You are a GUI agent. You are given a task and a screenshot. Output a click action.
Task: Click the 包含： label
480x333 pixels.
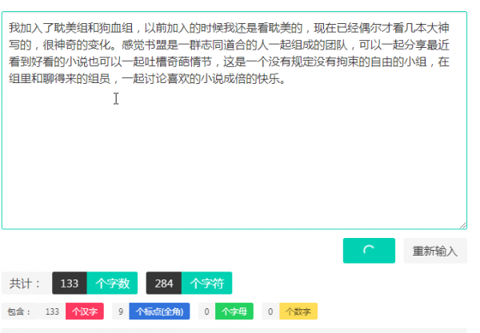pos(20,311)
